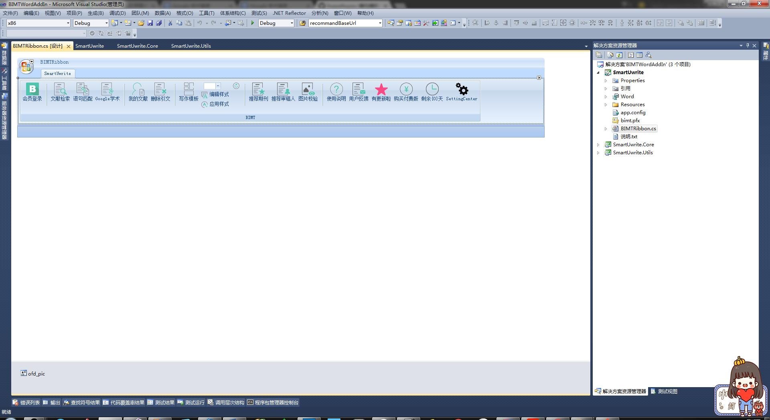Click the Cut scissors toolbar icon

pos(170,23)
